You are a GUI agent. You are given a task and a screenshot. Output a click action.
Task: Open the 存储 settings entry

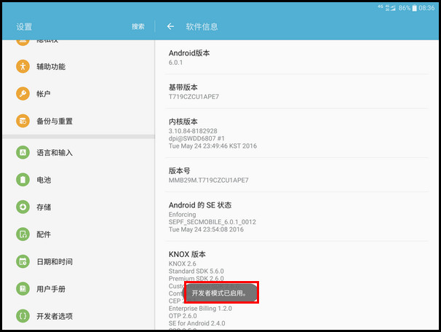pyautogui.click(x=79, y=207)
